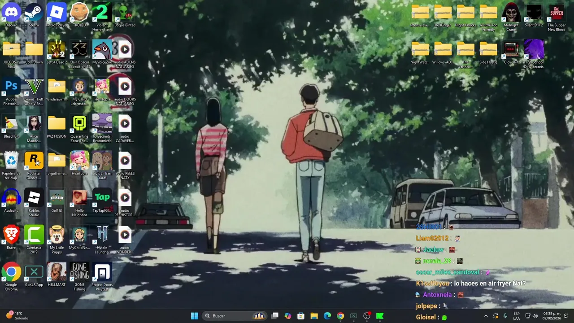Image resolution: width=574 pixels, height=323 pixels.
Task: Select The Supper New Blood icon
Action: tap(557, 18)
